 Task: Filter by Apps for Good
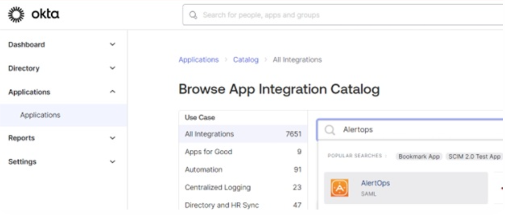(x=209, y=152)
